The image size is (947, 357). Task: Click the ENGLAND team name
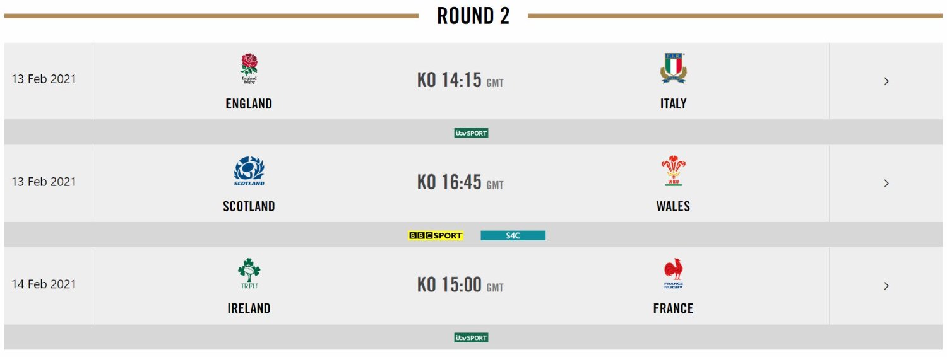click(249, 104)
